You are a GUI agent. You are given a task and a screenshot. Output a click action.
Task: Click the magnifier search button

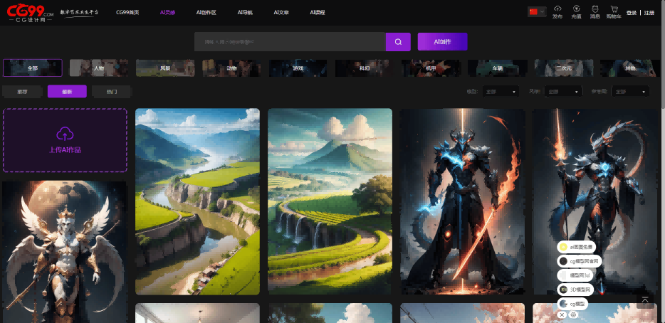398,42
